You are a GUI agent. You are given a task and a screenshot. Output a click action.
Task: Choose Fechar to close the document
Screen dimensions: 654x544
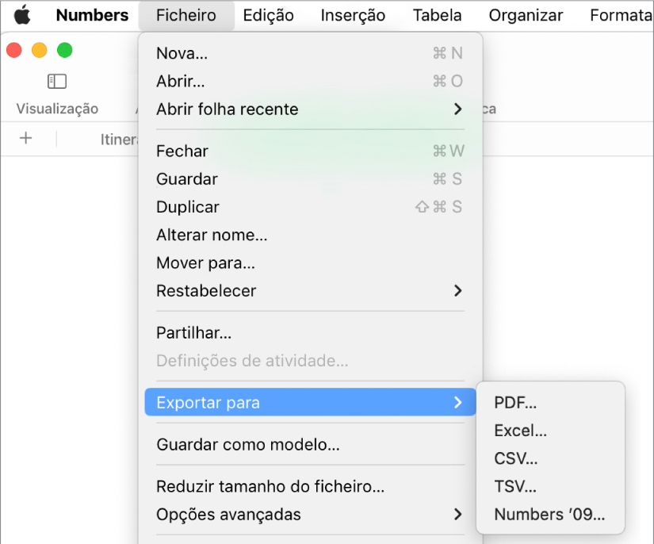point(310,151)
